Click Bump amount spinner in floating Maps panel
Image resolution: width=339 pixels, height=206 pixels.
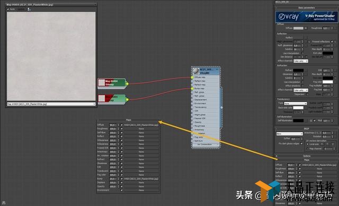[x=119, y=179]
